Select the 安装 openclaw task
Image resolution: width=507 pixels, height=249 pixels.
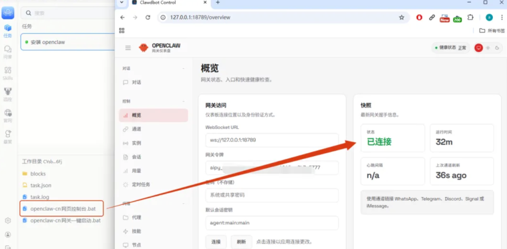(68, 42)
